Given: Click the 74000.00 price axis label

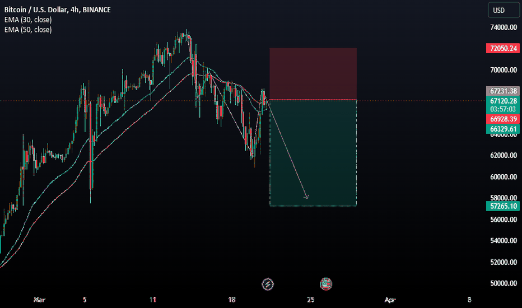Looking at the screenshot, I should tap(504, 27).
